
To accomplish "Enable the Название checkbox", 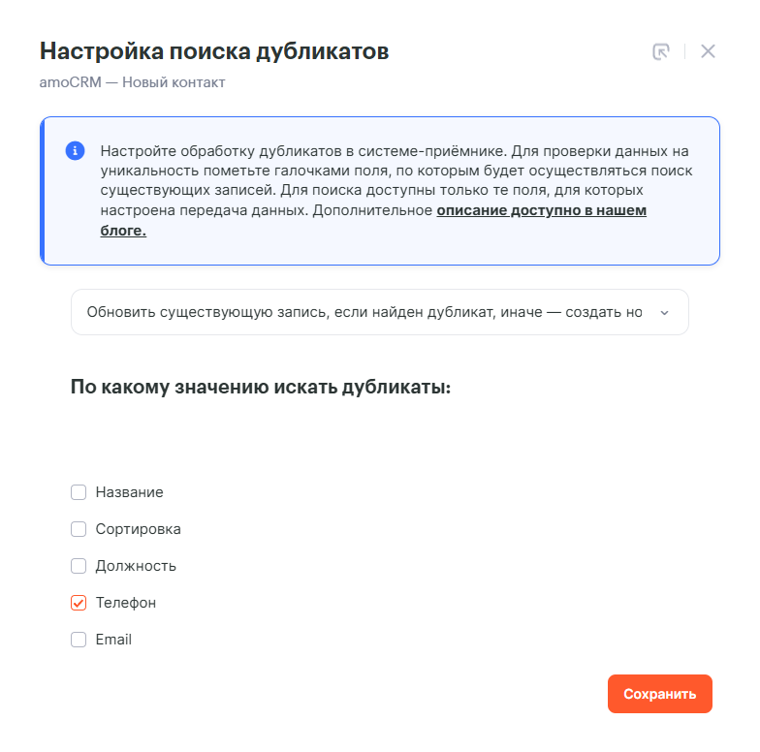I will tap(79, 492).
